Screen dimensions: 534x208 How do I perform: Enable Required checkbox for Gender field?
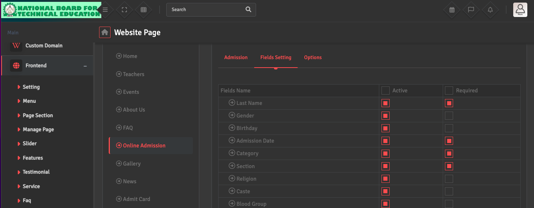click(449, 116)
